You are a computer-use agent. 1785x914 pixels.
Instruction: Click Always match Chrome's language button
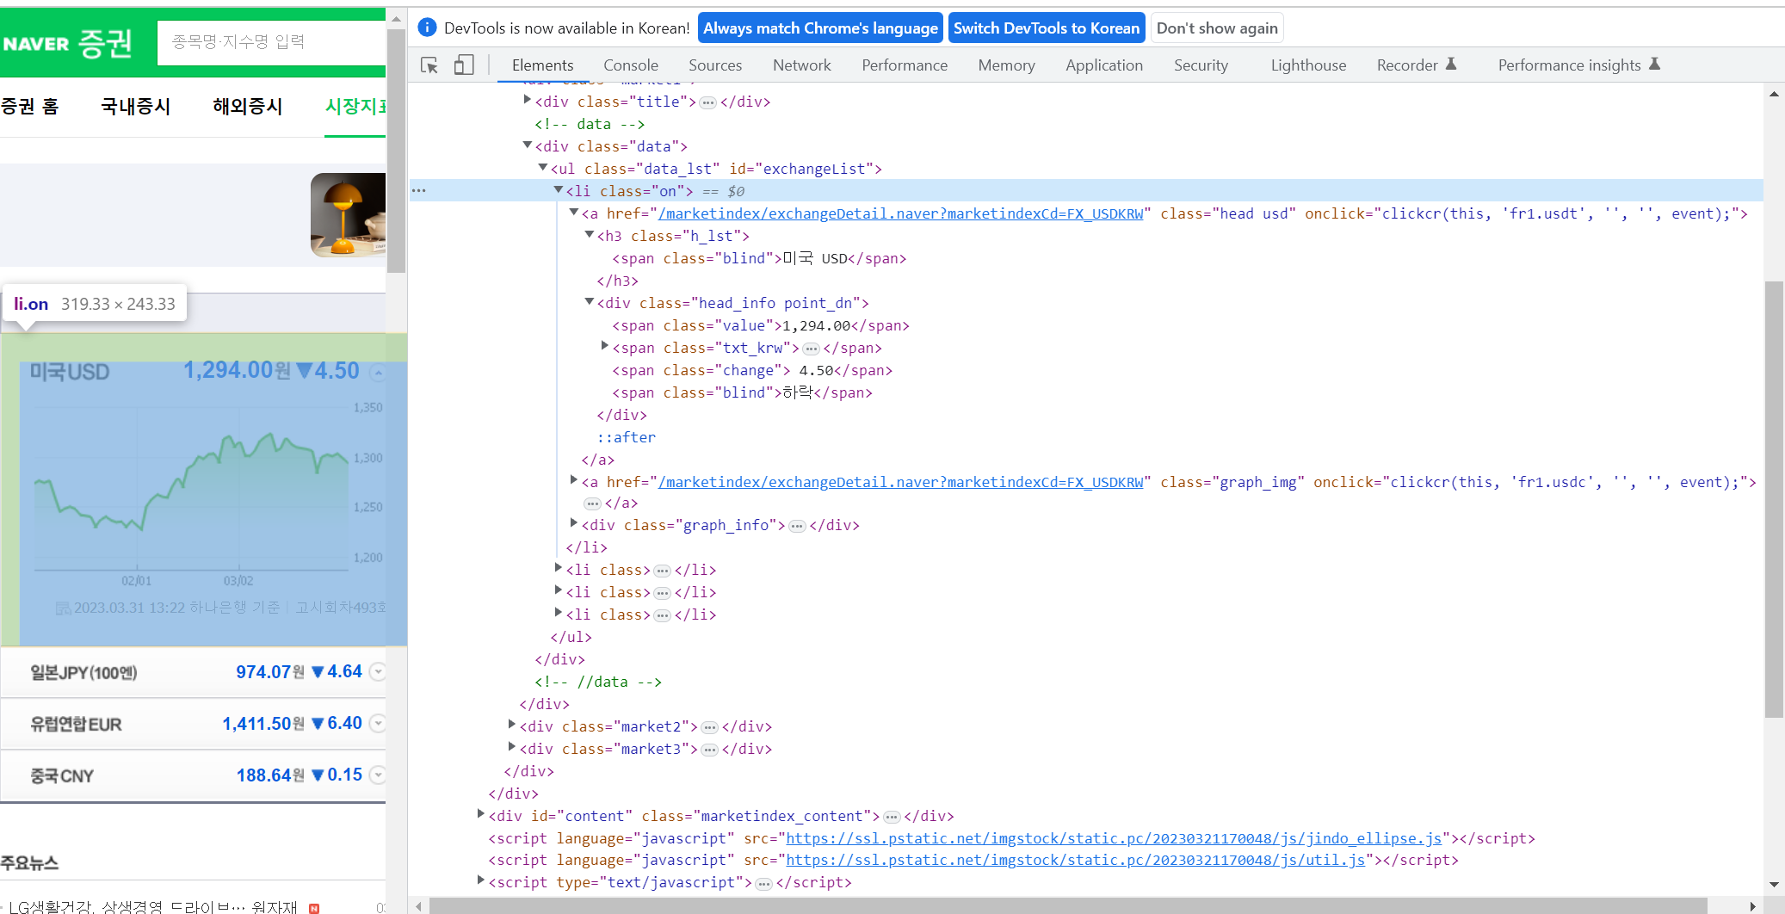(820, 28)
